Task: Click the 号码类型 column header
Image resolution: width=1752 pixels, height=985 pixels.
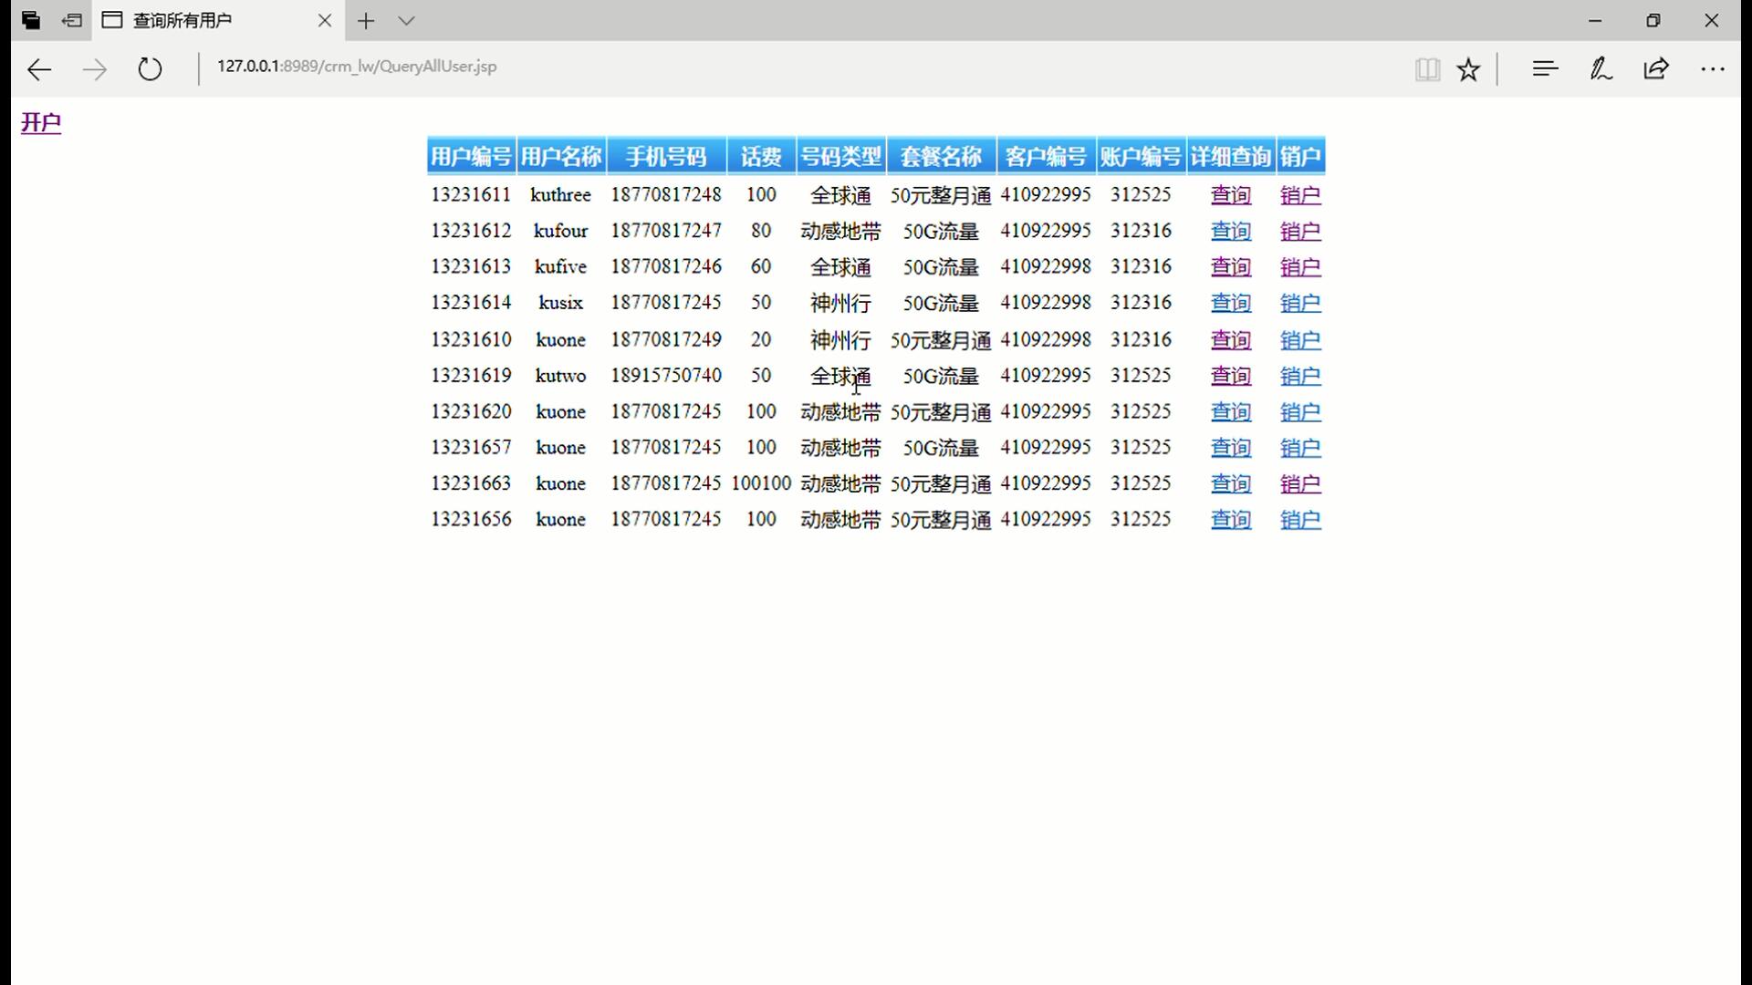Action: (840, 156)
